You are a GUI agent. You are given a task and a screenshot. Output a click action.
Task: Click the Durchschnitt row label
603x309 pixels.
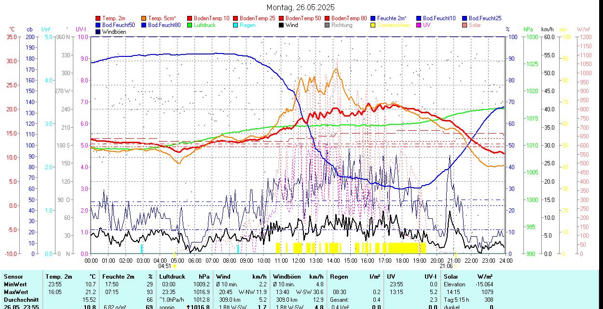click(x=21, y=300)
